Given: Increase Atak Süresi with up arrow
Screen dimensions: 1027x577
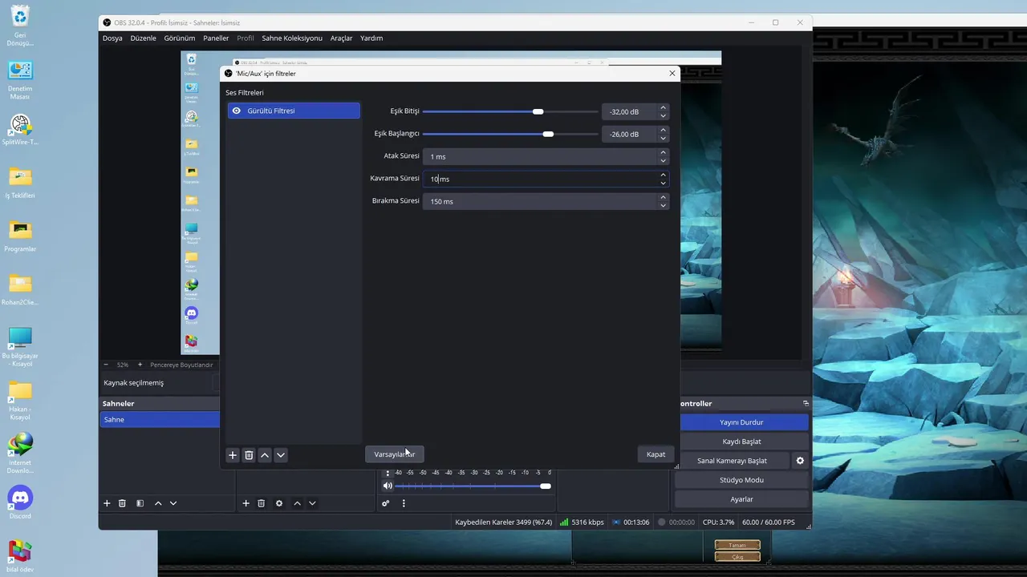Looking at the screenshot, I should pyautogui.click(x=664, y=152).
